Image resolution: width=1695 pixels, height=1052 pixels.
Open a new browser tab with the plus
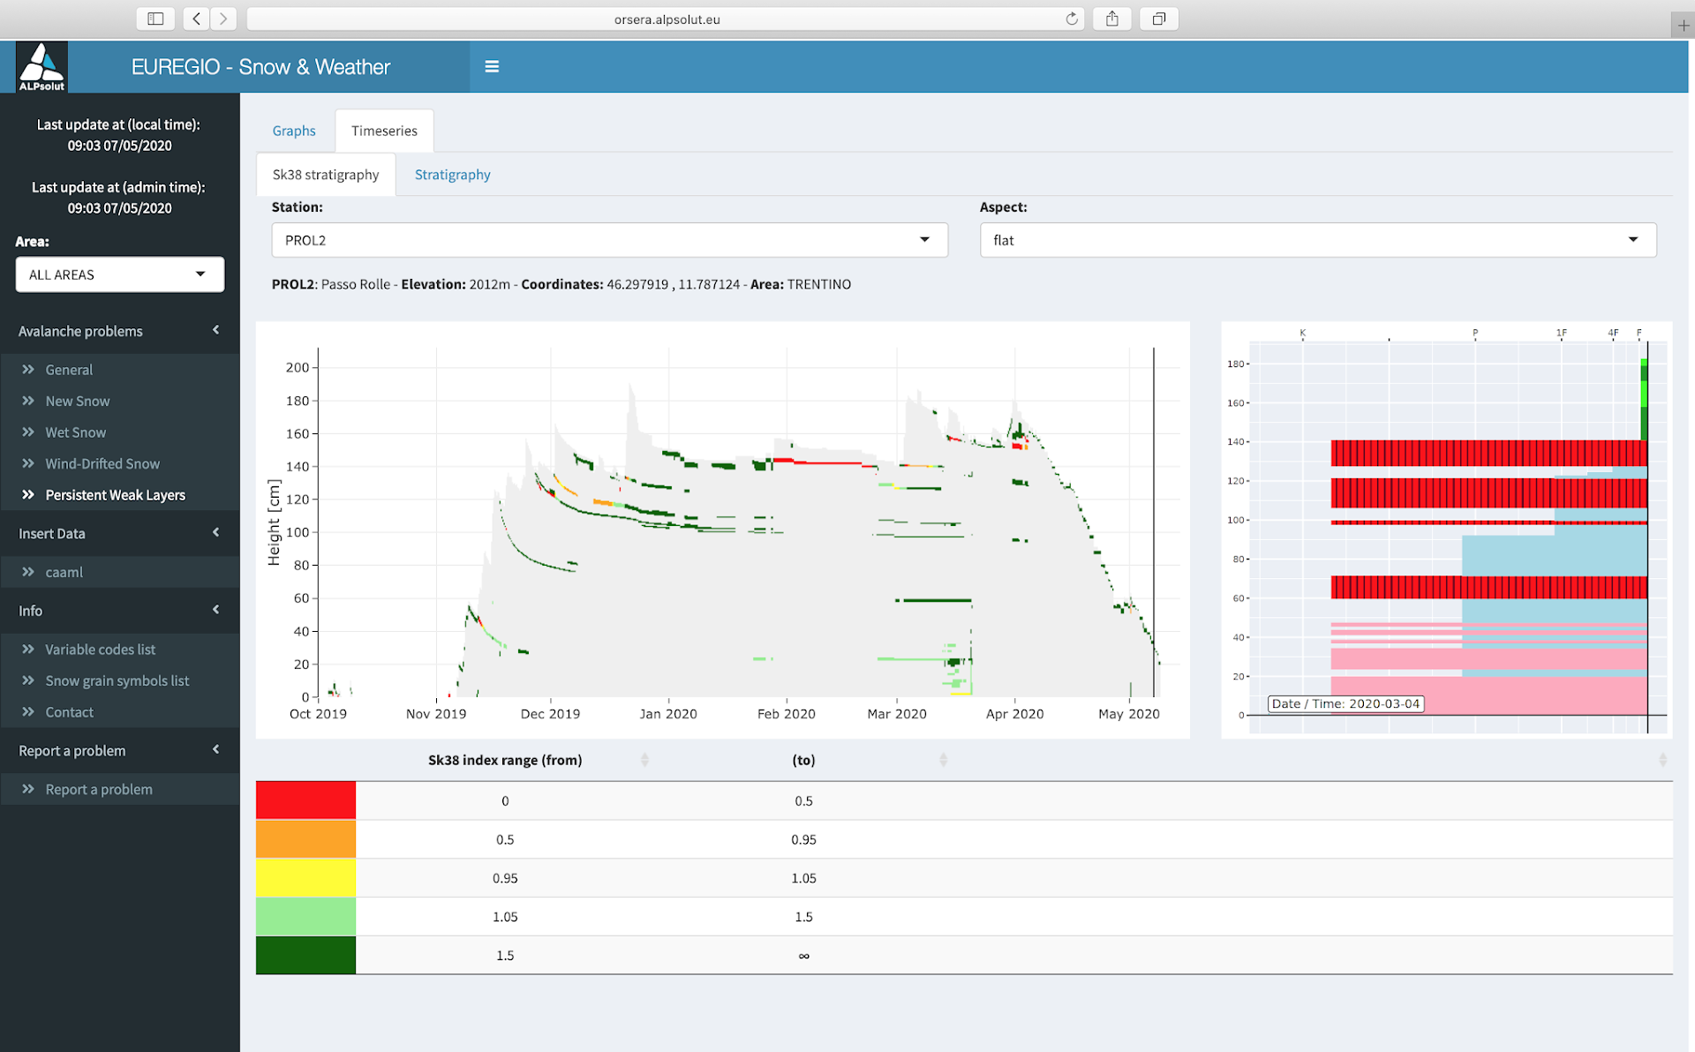click(x=1683, y=26)
